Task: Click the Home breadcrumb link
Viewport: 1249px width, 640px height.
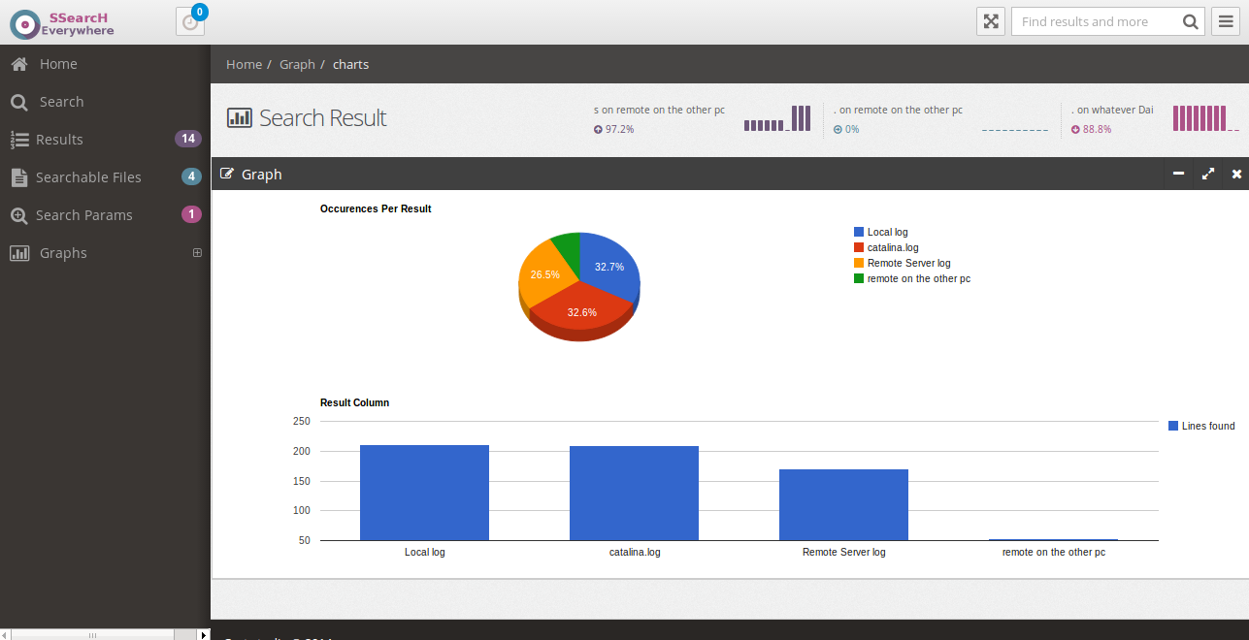Action: pos(244,64)
